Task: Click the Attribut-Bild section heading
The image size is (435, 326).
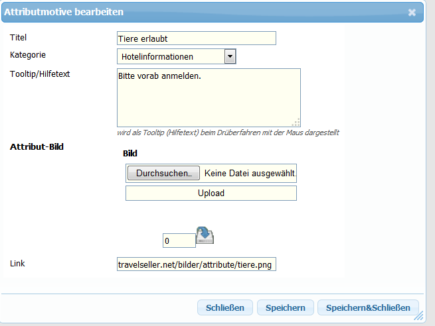Action: (x=37, y=146)
